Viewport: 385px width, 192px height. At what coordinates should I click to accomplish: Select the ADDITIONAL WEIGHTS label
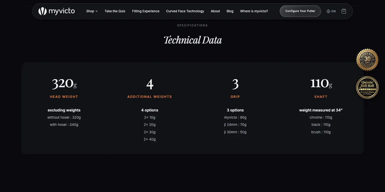tap(150, 97)
